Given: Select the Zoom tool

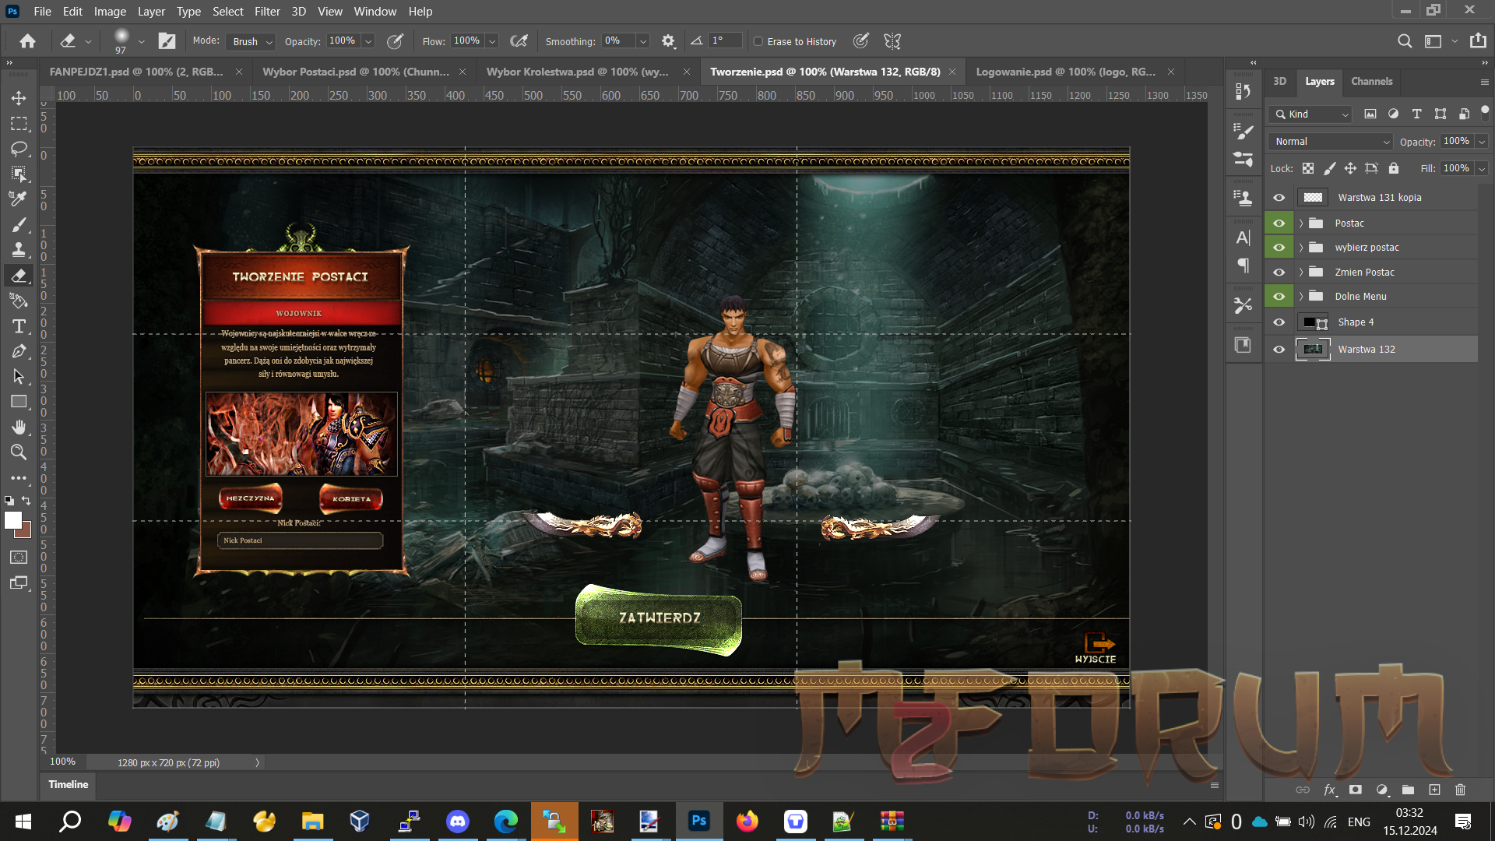Looking at the screenshot, I should (19, 452).
